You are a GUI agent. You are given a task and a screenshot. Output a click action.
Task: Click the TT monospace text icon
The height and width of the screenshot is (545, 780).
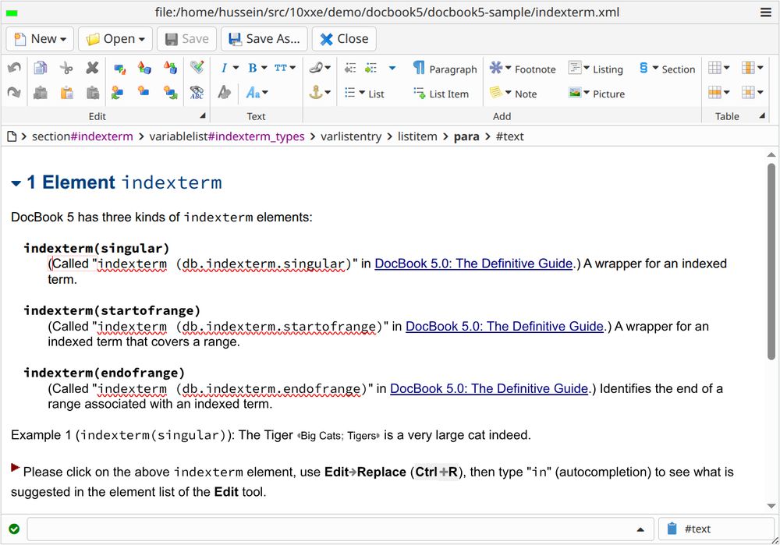pos(281,68)
